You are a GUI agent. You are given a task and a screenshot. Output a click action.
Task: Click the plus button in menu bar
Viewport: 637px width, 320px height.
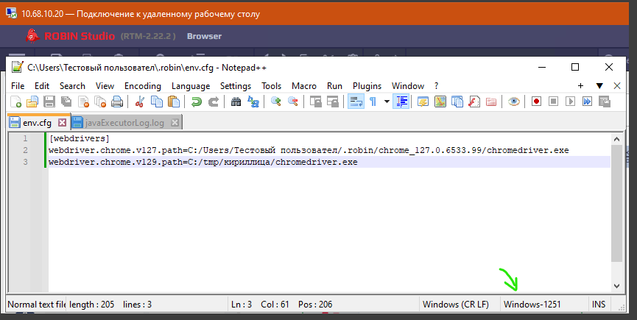pos(581,85)
